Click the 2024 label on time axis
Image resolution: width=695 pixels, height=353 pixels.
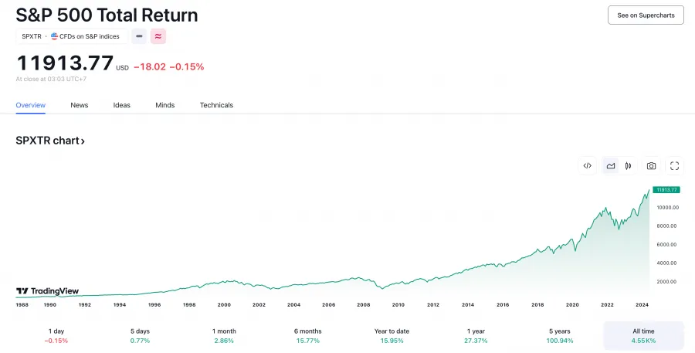click(642, 304)
